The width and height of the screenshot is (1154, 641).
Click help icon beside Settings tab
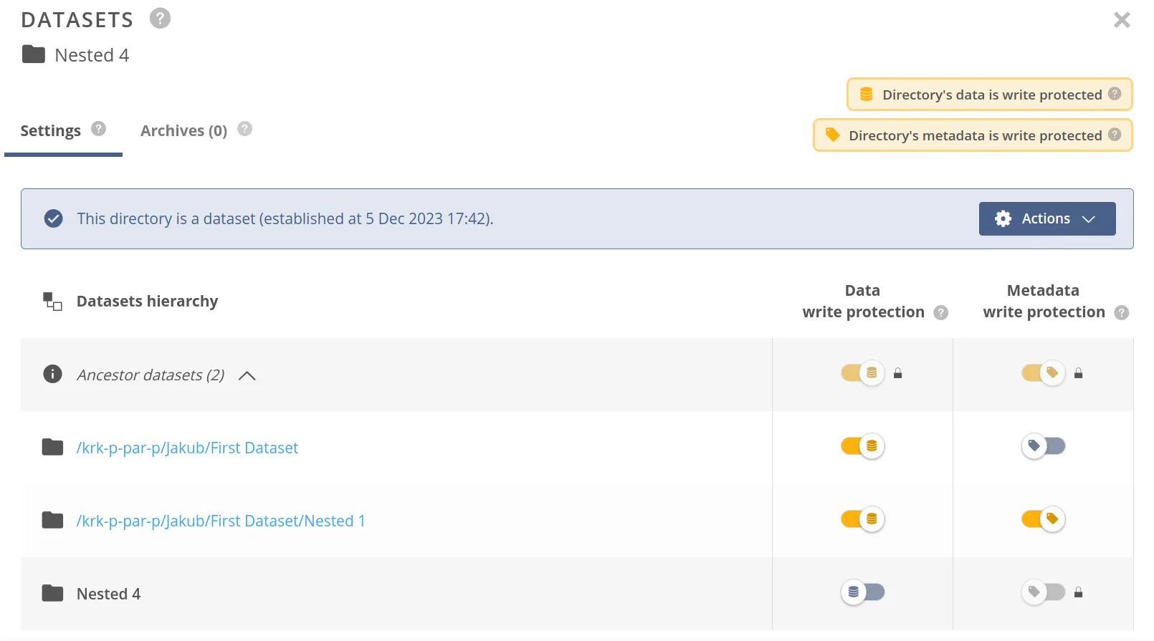pos(99,129)
